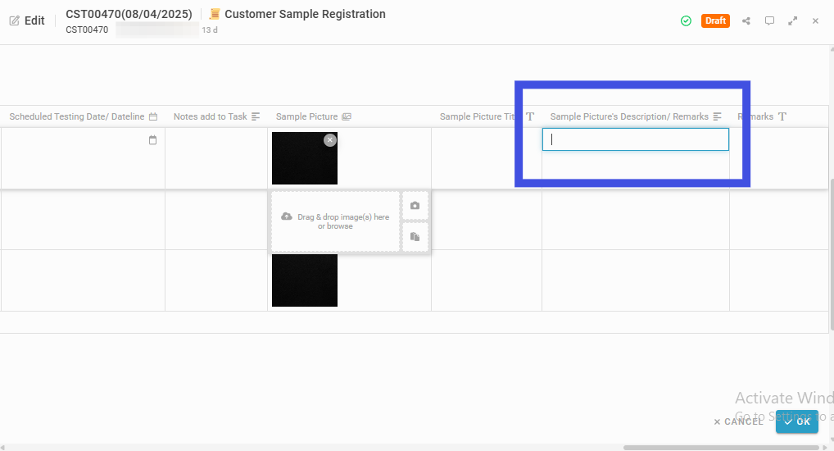Click the image icon beside Sample Picture header

click(347, 116)
